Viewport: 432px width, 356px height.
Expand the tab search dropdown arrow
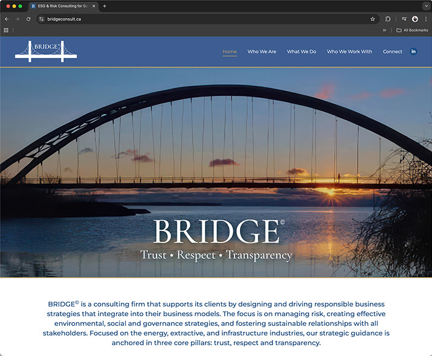(426, 6)
